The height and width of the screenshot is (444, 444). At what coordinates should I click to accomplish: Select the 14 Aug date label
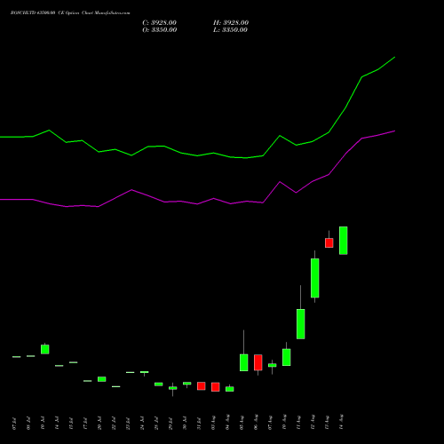point(341,422)
